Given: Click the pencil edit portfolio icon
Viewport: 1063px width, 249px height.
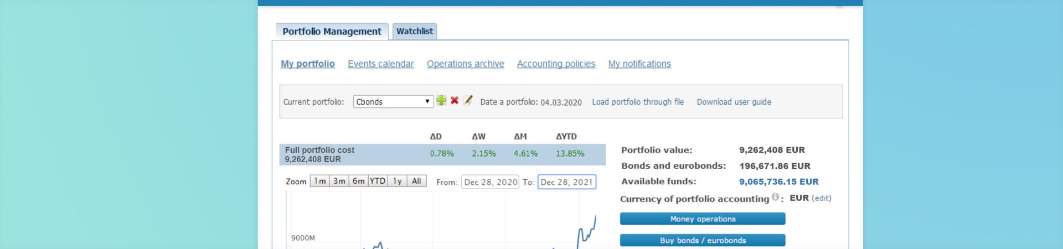Looking at the screenshot, I should pyautogui.click(x=468, y=100).
